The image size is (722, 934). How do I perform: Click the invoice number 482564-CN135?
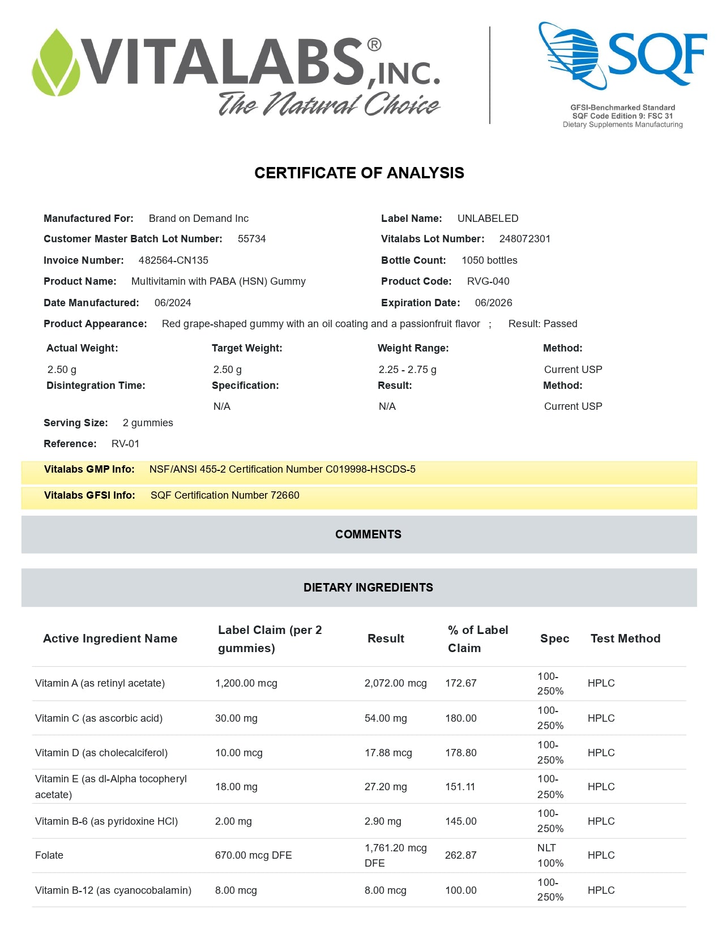point(173,260)
